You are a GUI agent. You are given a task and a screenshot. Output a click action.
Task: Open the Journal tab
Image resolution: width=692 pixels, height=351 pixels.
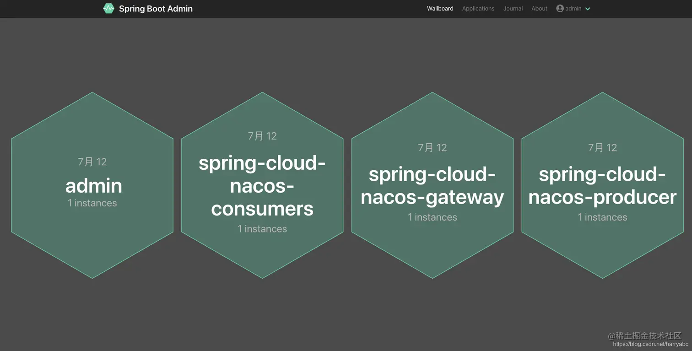pyautogui.click(x=513, y=8)
